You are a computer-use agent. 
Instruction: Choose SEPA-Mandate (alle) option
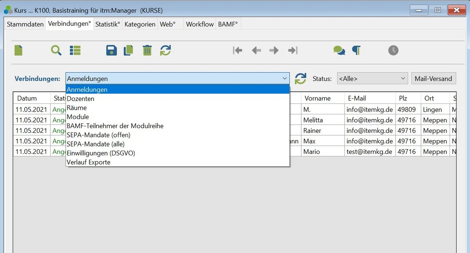tap(178, 144)
